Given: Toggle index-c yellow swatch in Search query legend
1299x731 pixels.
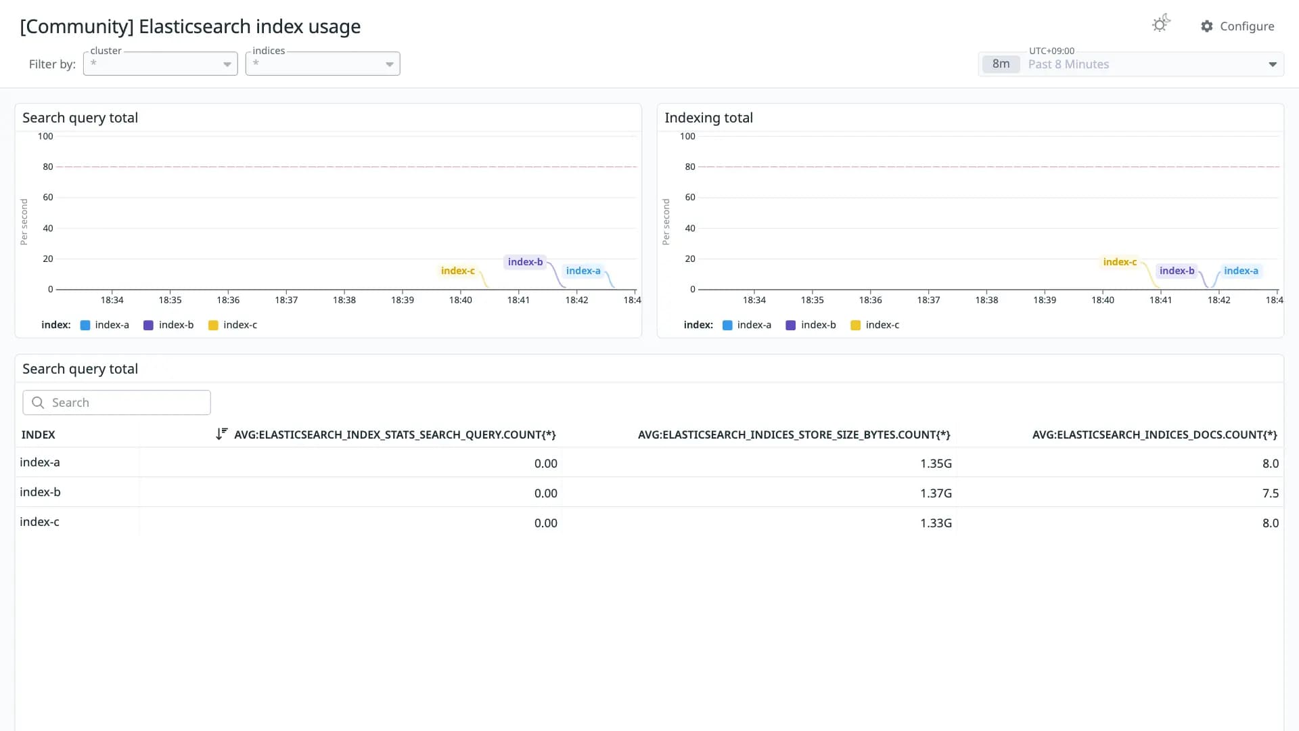Looking at the screenshot, I should point(213,325).
